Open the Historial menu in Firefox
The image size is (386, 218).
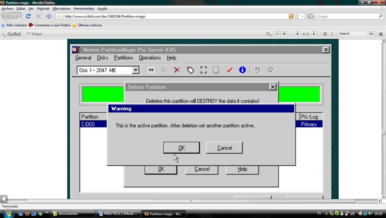(43, 9)
